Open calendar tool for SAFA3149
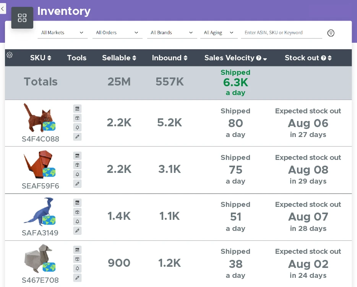This screenshot has width=357, height=287. 78,203
